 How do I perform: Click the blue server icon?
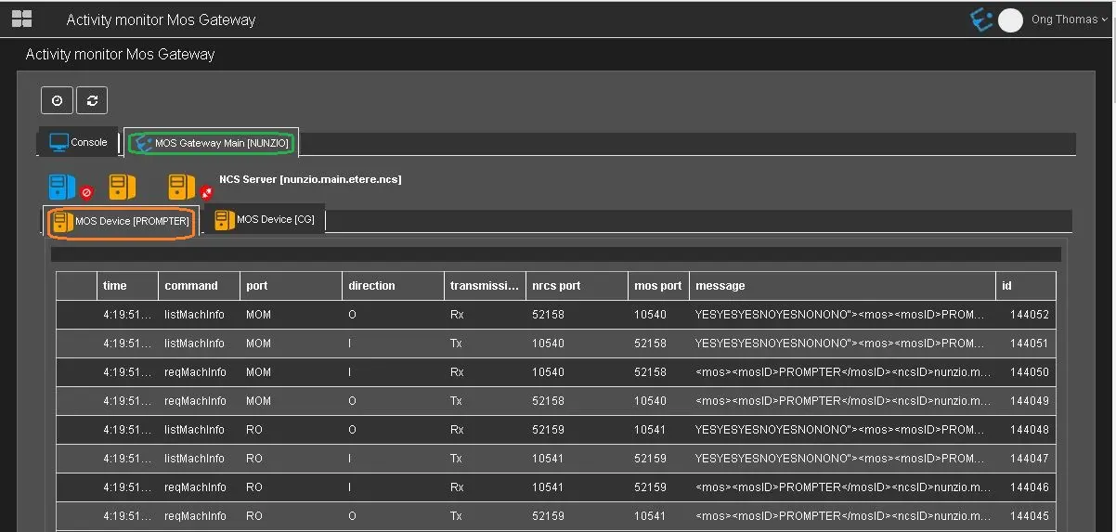pyautogui.click(x=62, y=187)
